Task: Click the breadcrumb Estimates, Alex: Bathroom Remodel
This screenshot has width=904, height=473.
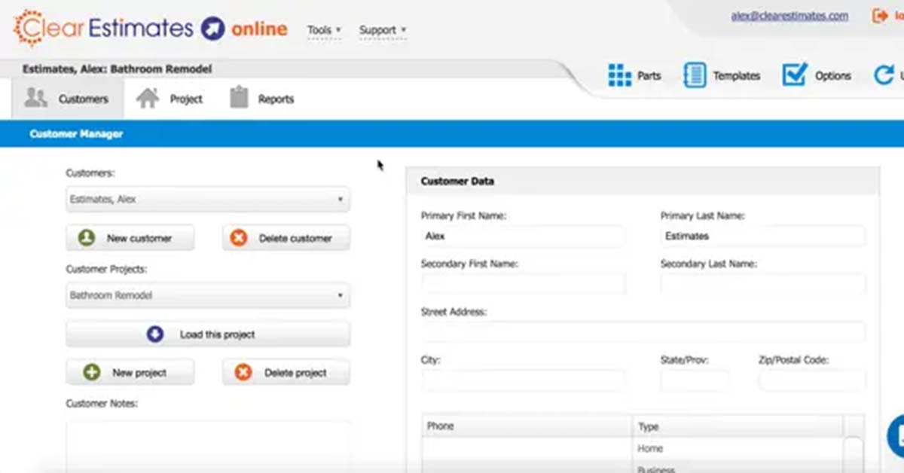Action: click(x=117, y=69)
